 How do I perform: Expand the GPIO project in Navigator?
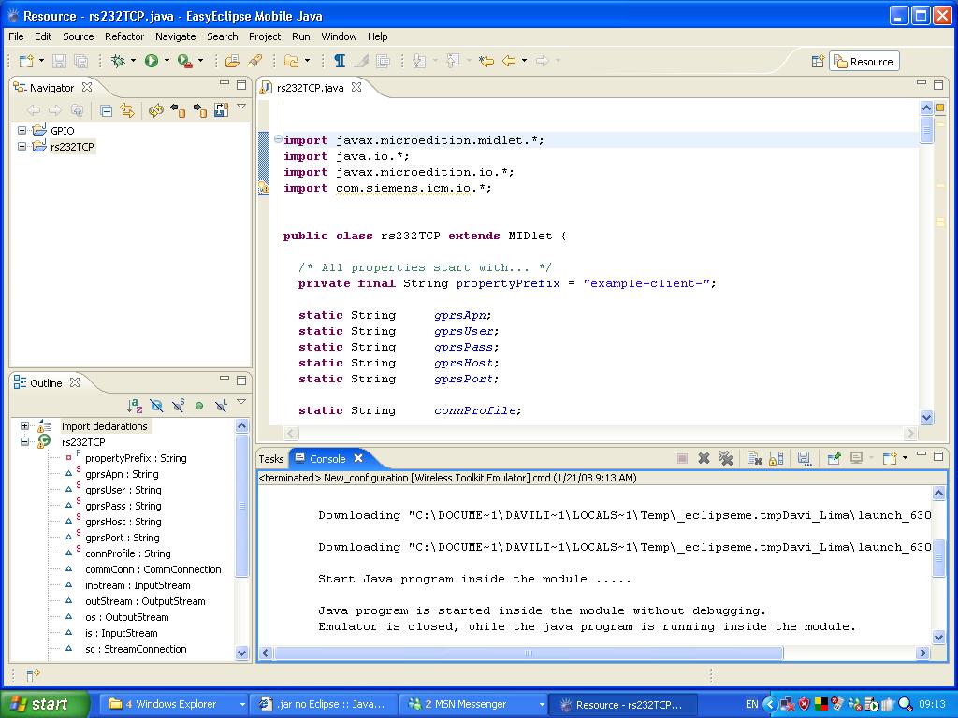(x=22, y=131)
